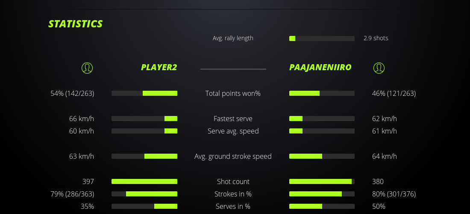Image resolution: width=470 pixels, height=214 pixels.
Task: Click the 54% (142/263) value
Action: point(72,93)
